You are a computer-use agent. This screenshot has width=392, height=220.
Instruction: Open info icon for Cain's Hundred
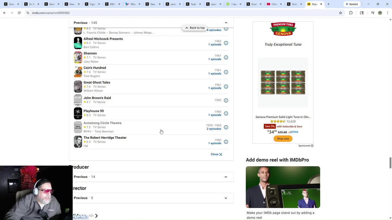tap(226, 72)
